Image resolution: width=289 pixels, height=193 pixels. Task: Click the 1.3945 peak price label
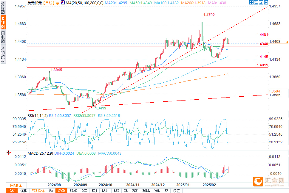[x=56, y=70]
